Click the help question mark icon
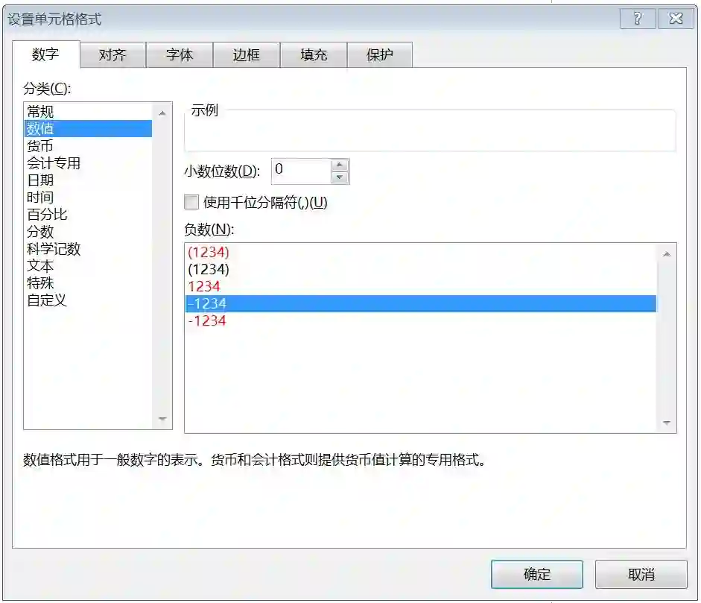The height and width of the screenshot is (603, 701). pyautogui.click(x=638, y=19)
